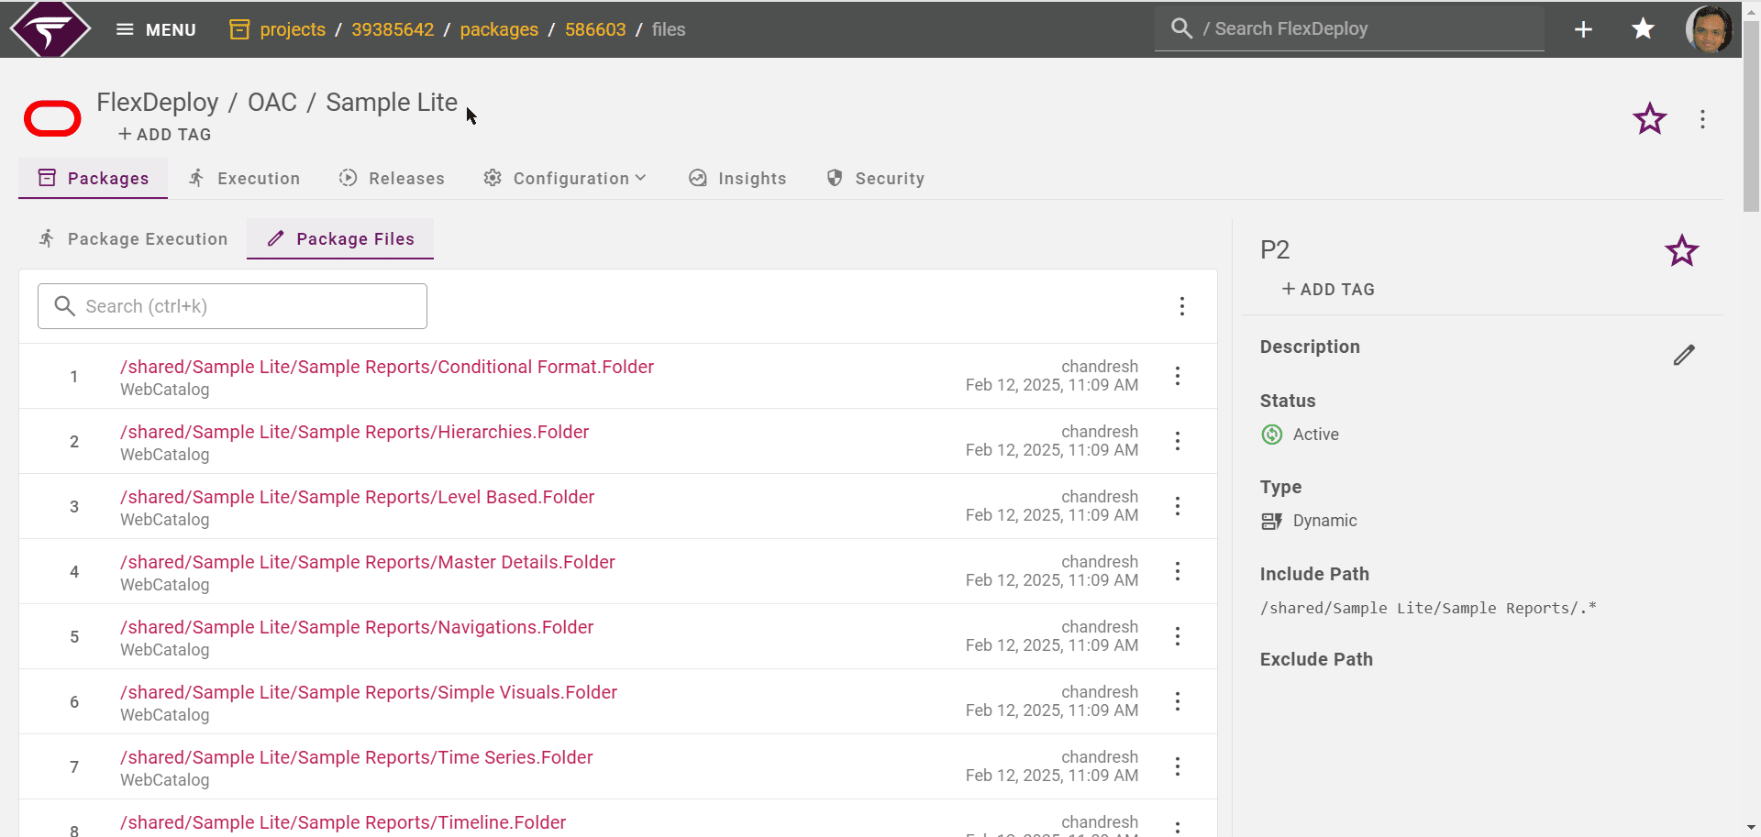Switch to the Packages tab

94,178
